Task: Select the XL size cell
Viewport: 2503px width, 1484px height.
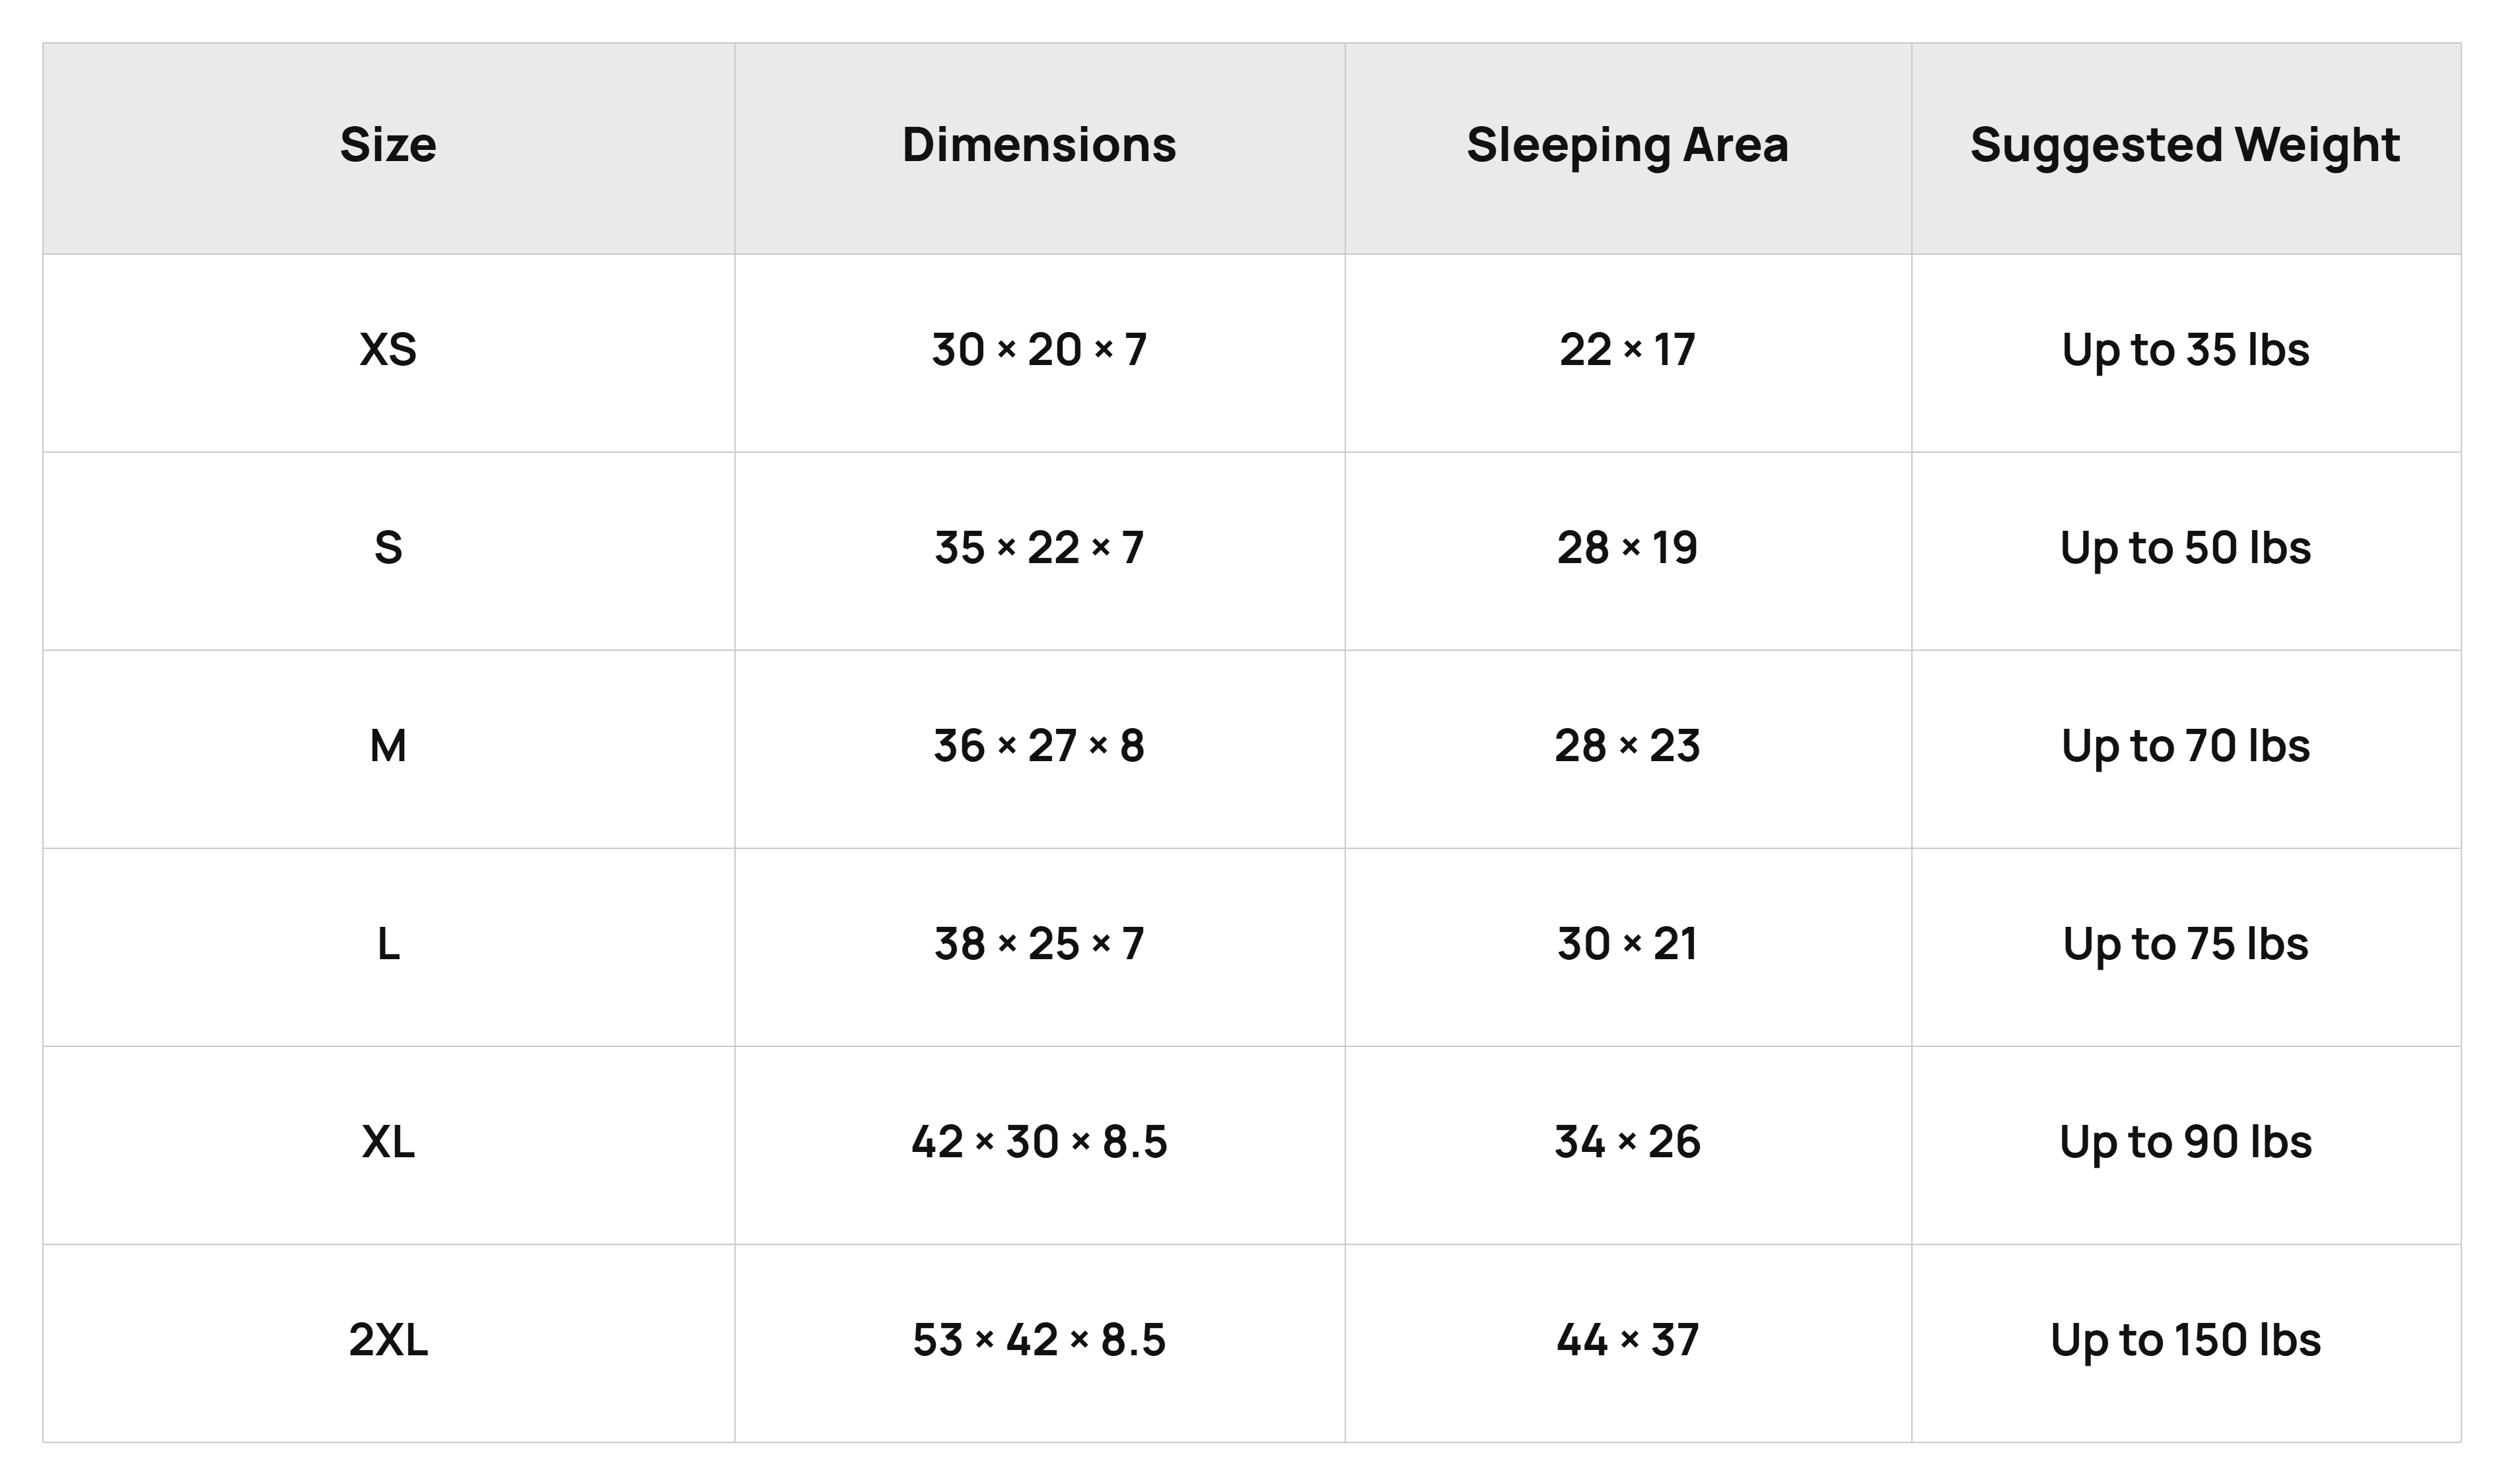Action: [388, 1144]
